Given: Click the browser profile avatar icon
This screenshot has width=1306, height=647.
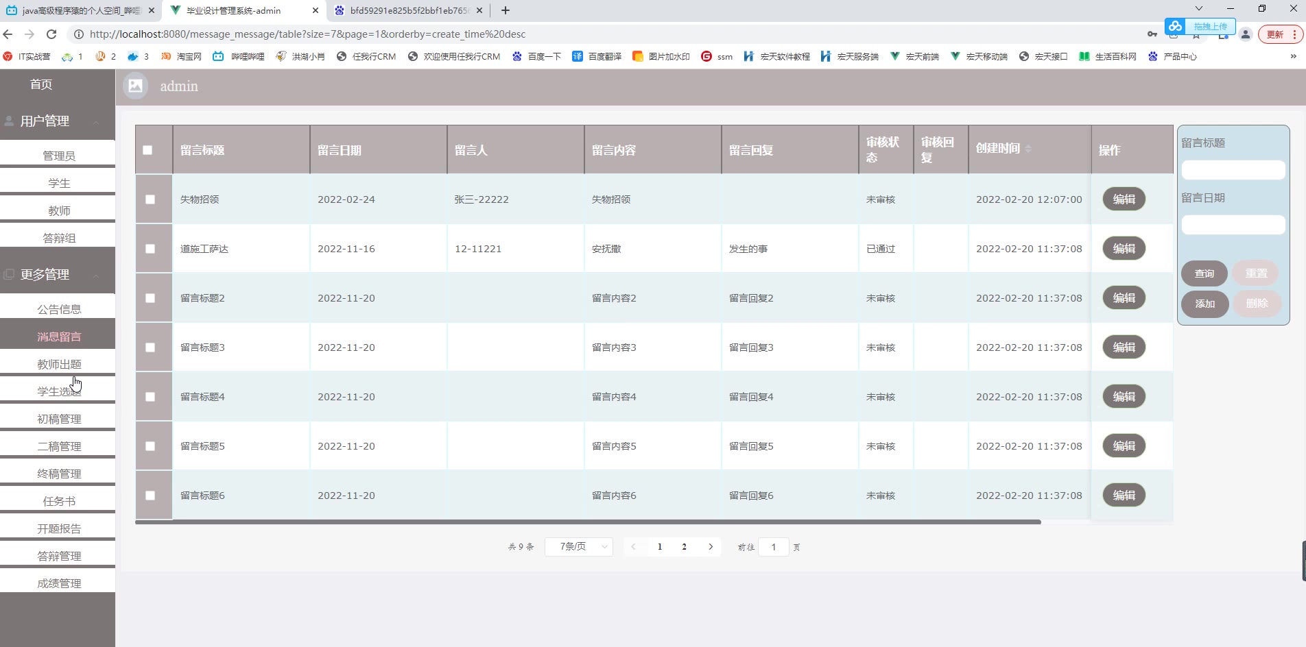Looking at the screenshot, I should point(1246,34).
